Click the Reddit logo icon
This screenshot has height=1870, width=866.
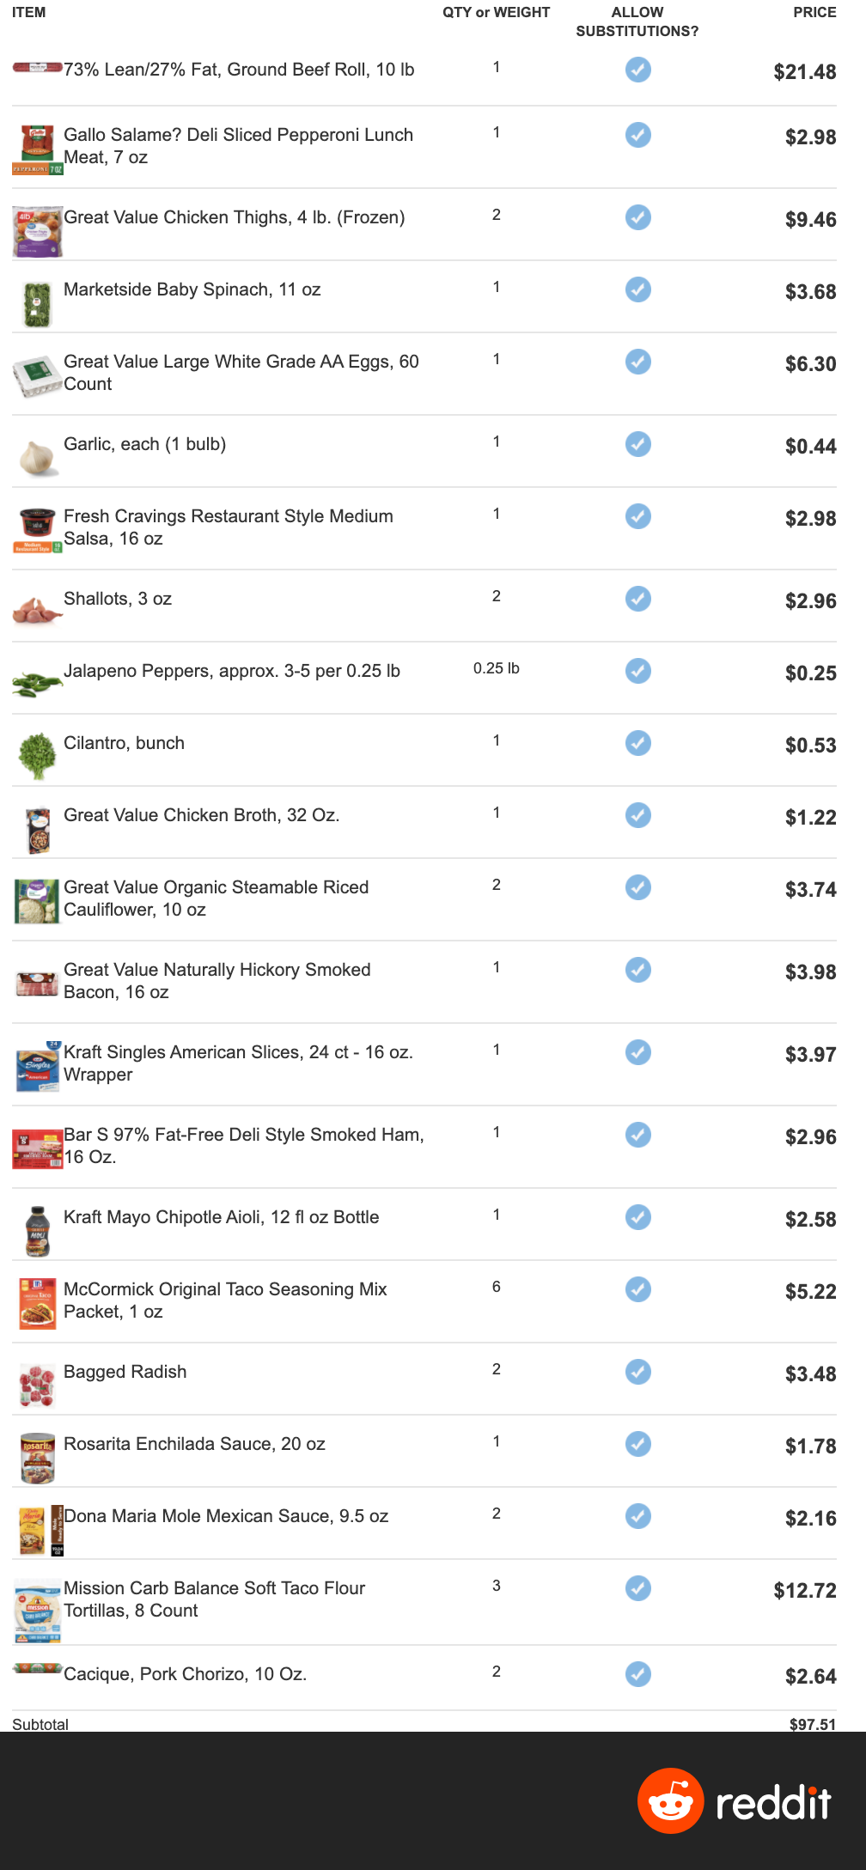point(670,1800)
